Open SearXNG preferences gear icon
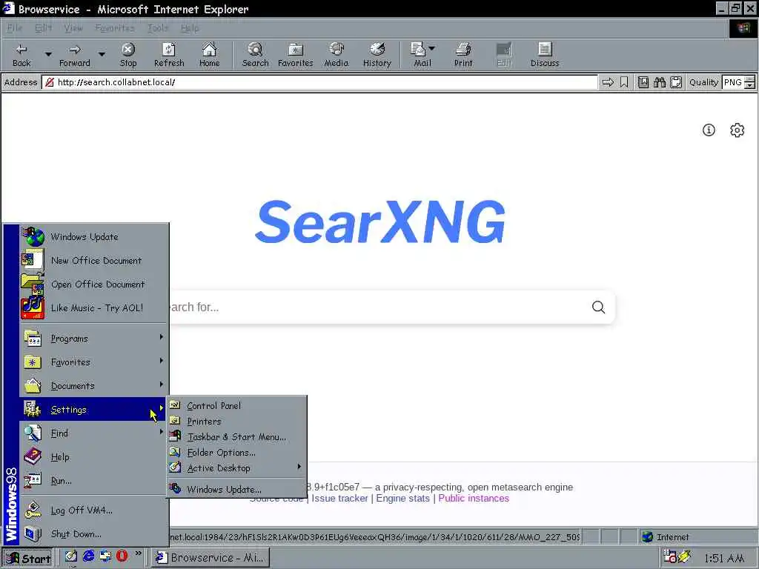Image resolution: width=759 pixels, height=569 pixels. click(737, 130)
